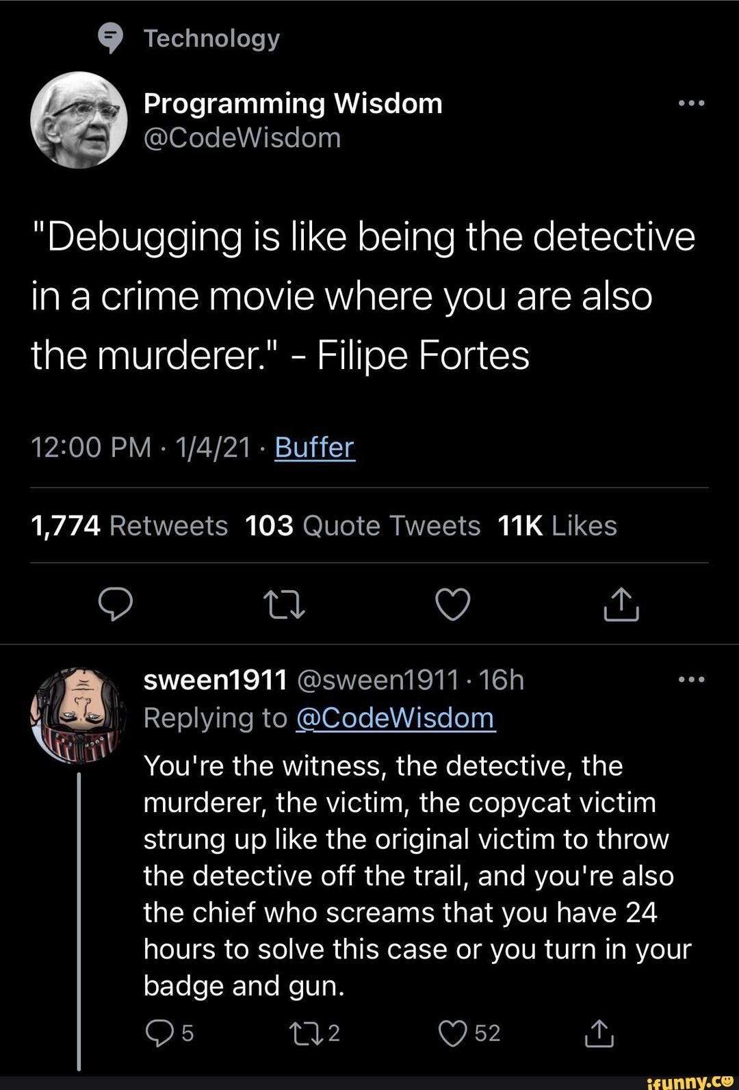Viewport: 739px width, 1090px height.
Task: Open the Technology topic icon
Action: [x=110, y=38]
